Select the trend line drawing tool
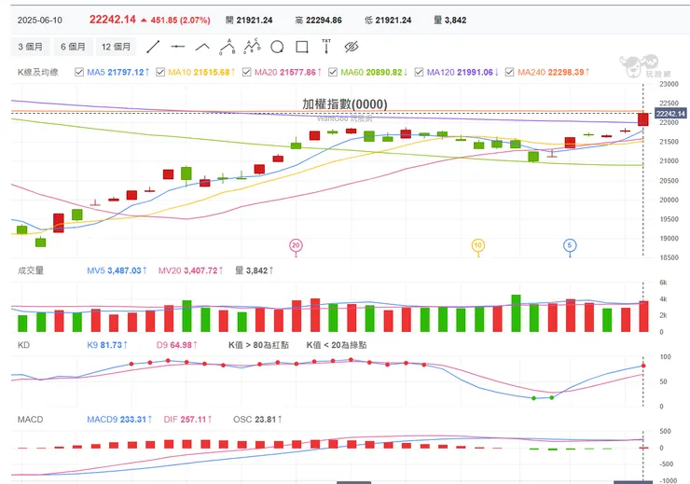The image size is (690, 484). (153, 47)
